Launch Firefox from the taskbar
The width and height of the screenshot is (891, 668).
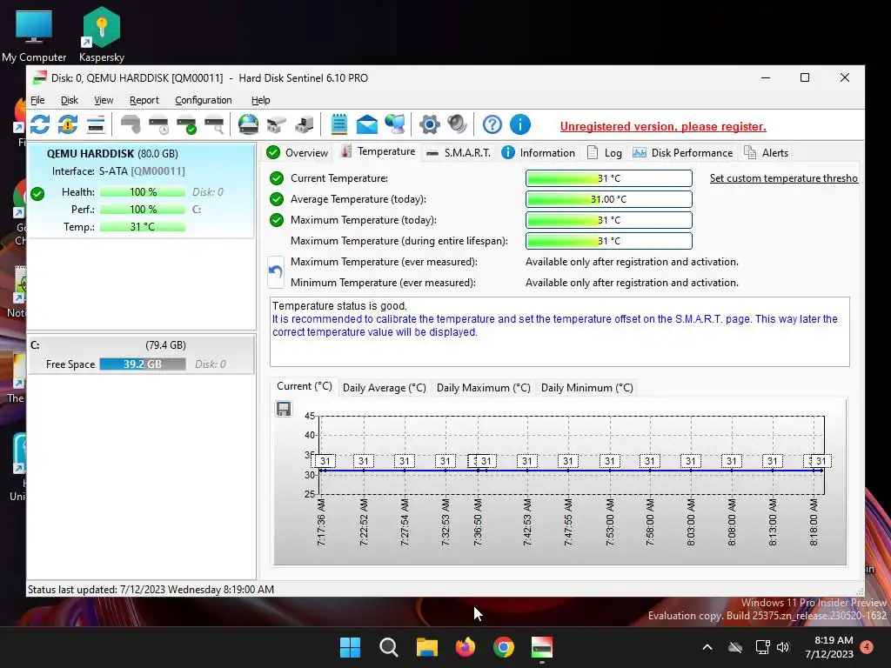(x=466, y=647)
